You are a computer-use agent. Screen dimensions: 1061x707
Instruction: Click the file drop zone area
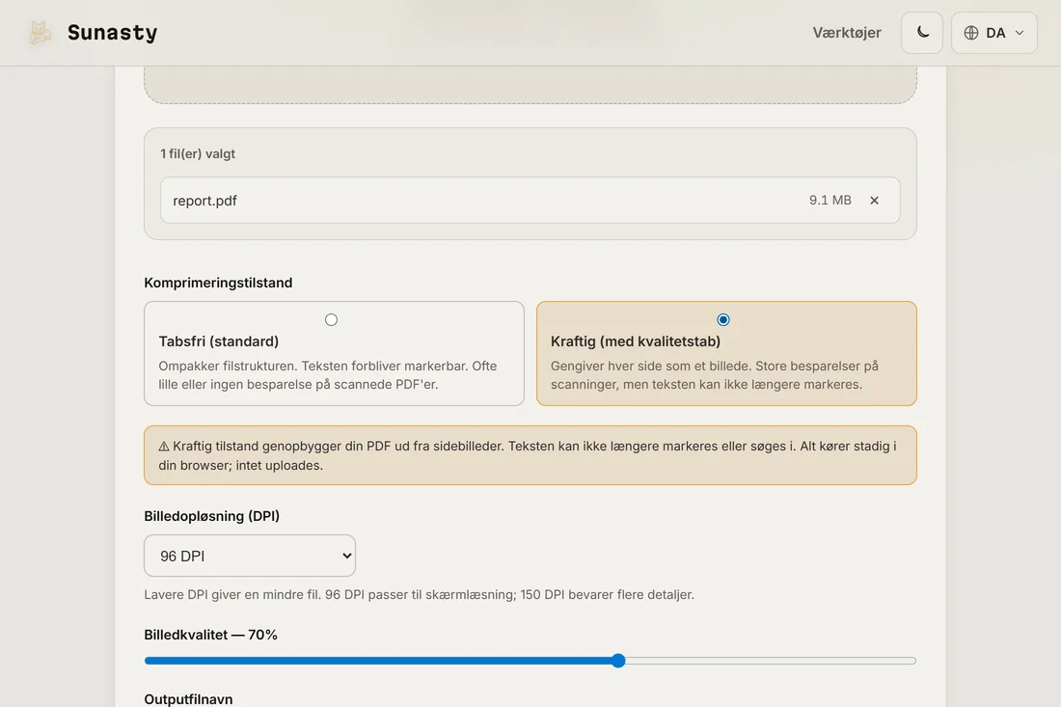tap(530, 85)
